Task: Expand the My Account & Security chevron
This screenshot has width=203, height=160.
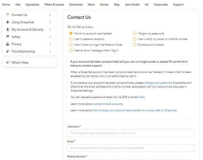Action: 50,29
